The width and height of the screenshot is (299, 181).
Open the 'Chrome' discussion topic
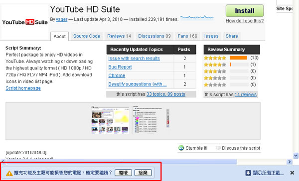click(117, 75)
